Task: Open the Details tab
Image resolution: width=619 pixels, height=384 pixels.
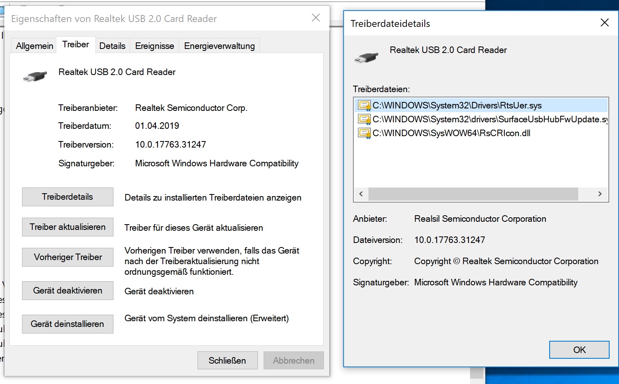Action: point(112,46)
